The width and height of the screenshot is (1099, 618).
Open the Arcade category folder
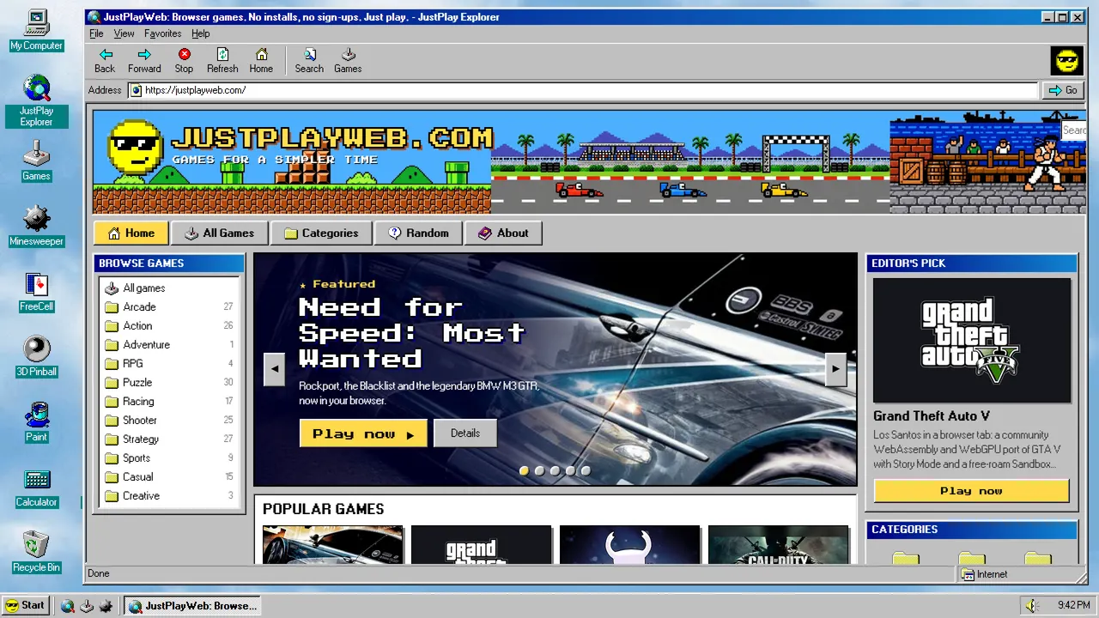tap(169, 307)
